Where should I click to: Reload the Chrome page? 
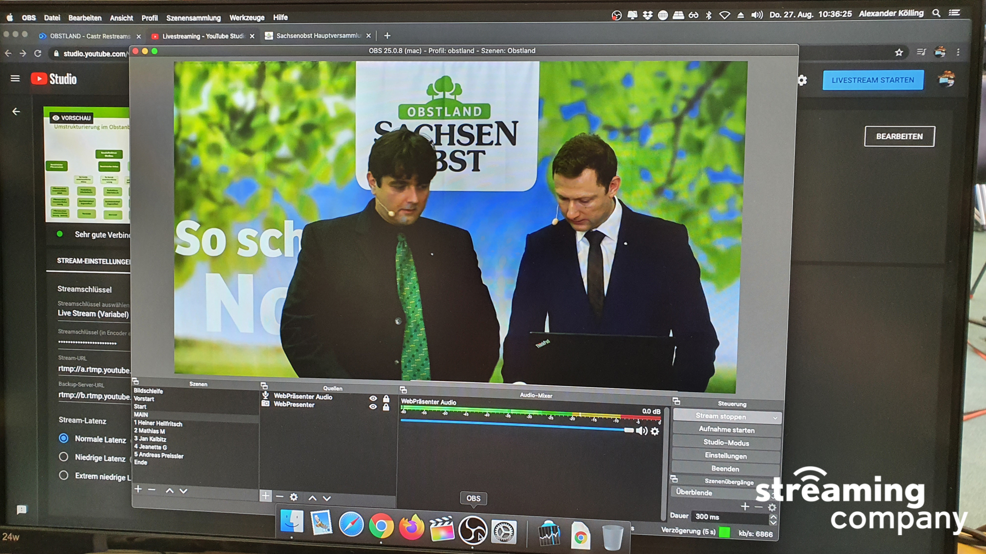(37, 53)
